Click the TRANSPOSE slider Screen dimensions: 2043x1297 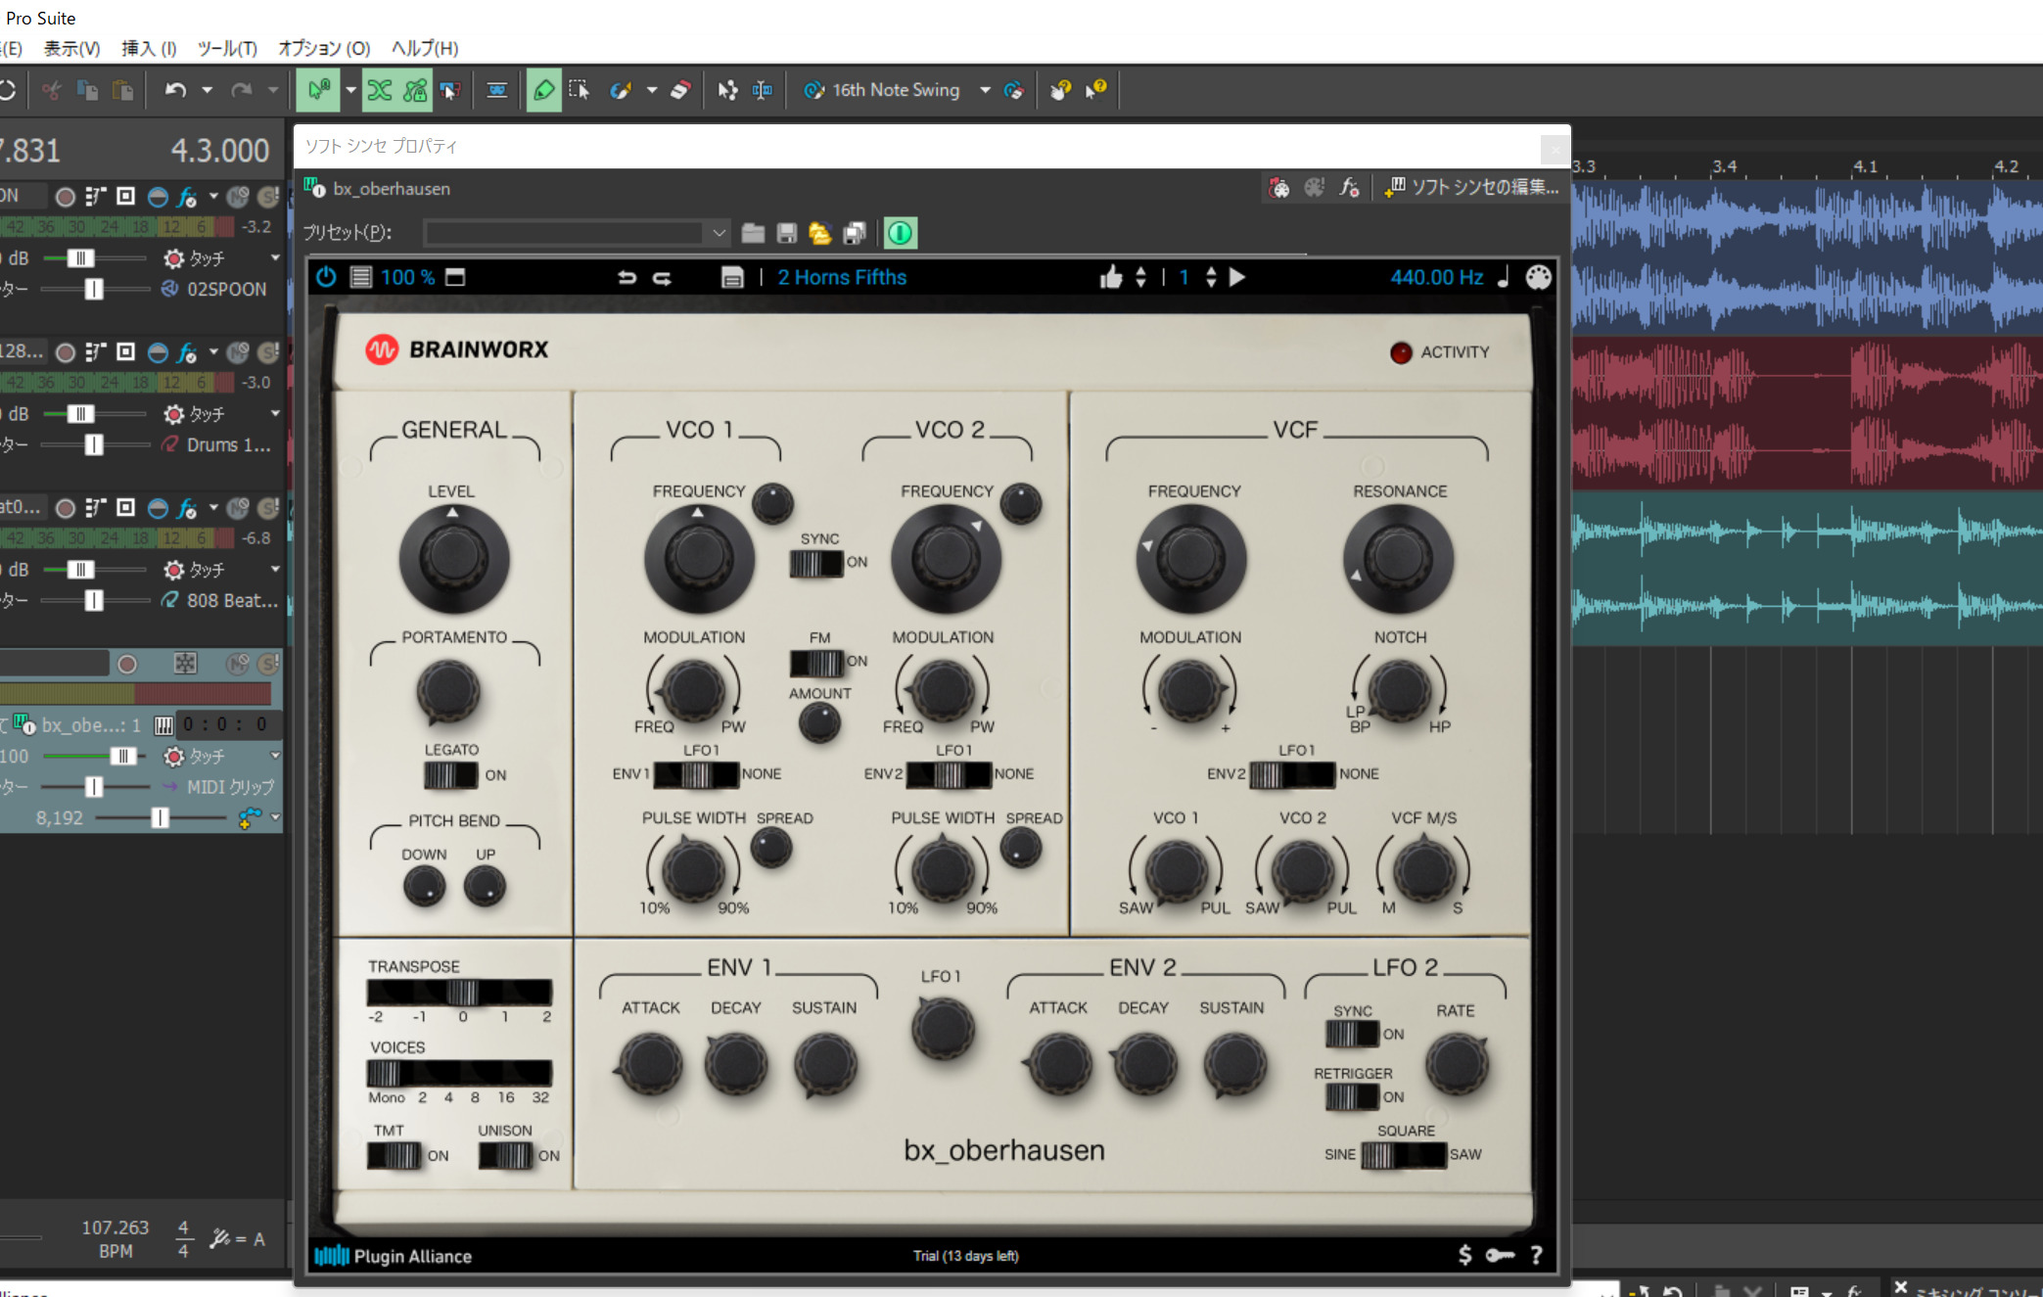point(460,993)
